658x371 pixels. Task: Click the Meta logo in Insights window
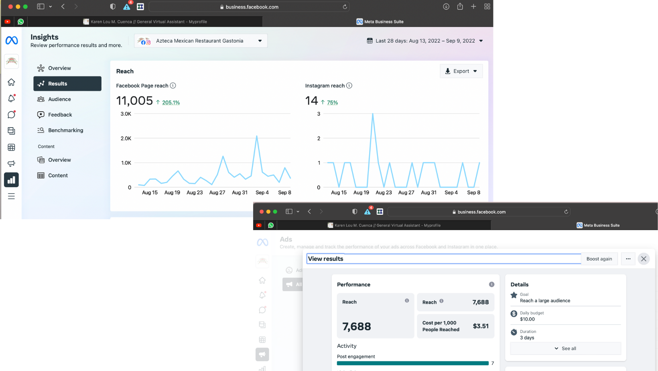pos(12,40)
